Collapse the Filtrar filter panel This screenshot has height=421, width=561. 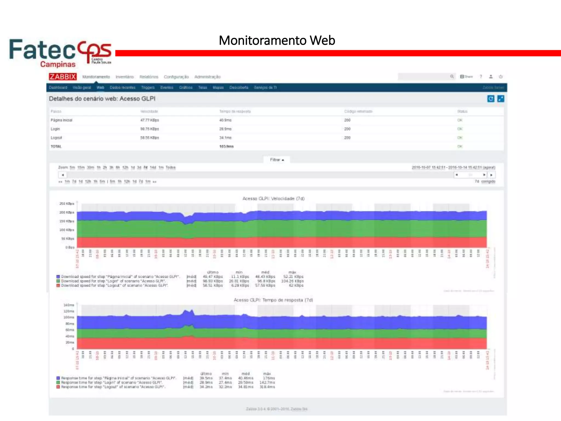click(277, 160)
